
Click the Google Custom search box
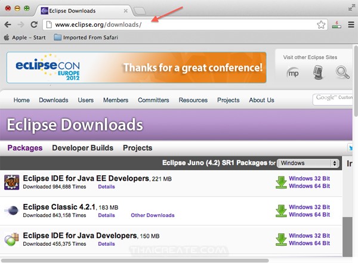click(332, 100)
